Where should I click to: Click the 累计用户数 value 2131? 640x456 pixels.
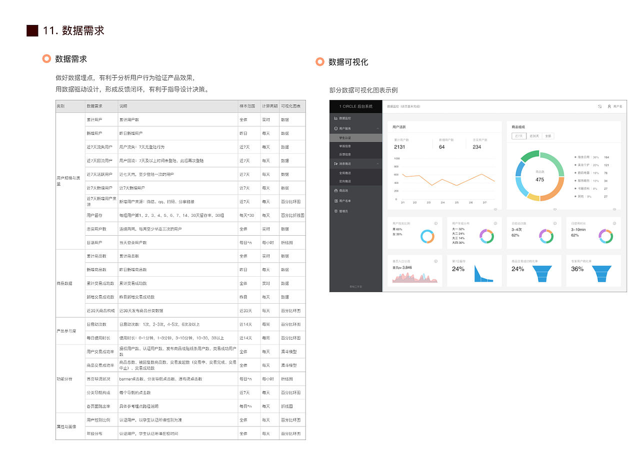click(x=399, y=147)
